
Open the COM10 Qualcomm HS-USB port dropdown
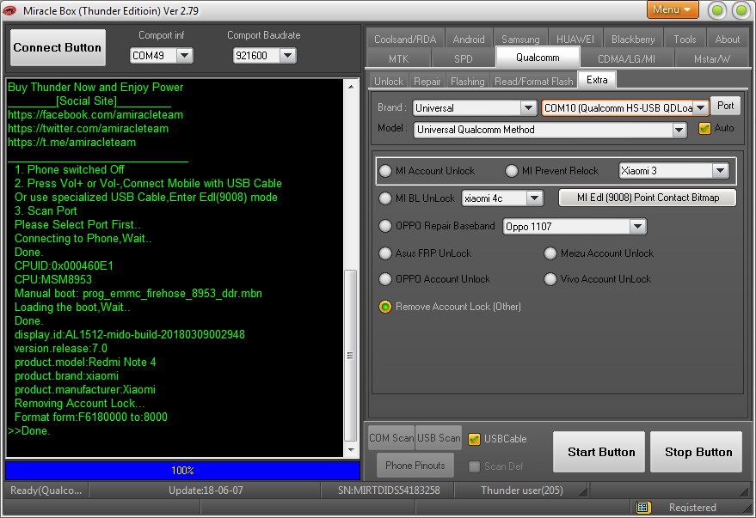pos(701,108)
